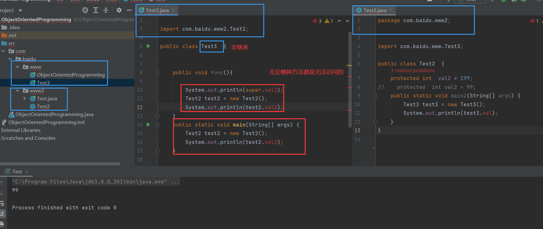Click 'protected int val2 = 199;' line

coord(431,78)
